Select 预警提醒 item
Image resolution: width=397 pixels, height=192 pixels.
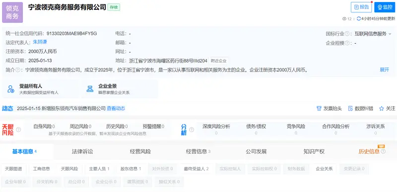click(153, 126)
